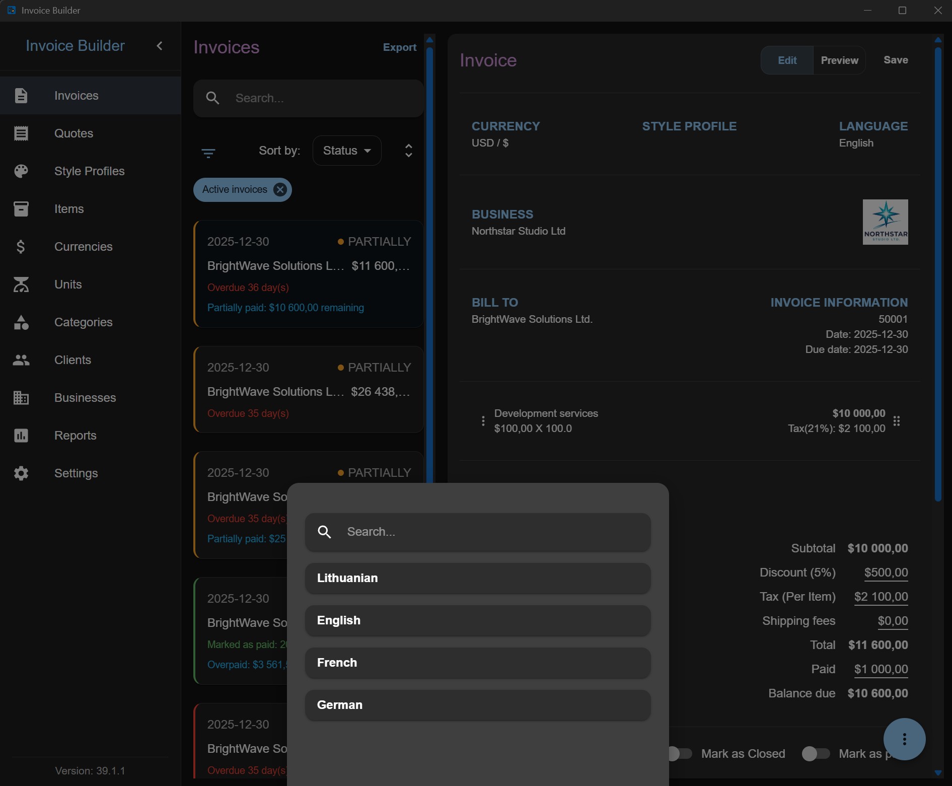The width and height of the screenshot is (952, 786).
Task: Open the Quotes section
Action: click(x=91, y=133)
